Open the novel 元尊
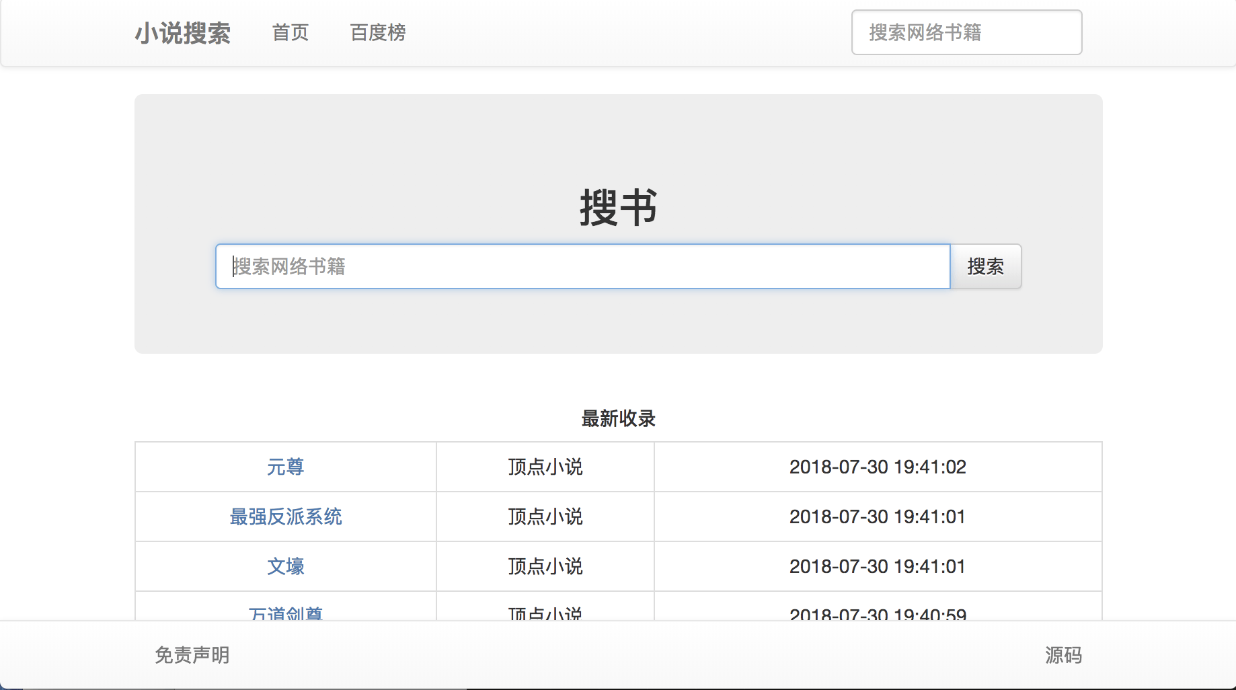The image size is (1236, 690). 285,467
